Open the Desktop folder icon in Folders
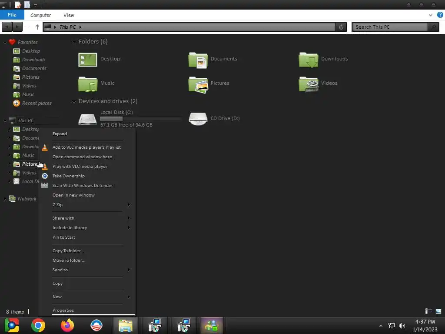445x334 pixels. click(88, 60)
